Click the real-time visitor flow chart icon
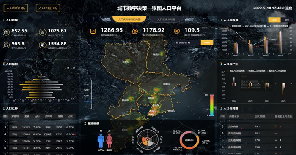 coord(93,32)
